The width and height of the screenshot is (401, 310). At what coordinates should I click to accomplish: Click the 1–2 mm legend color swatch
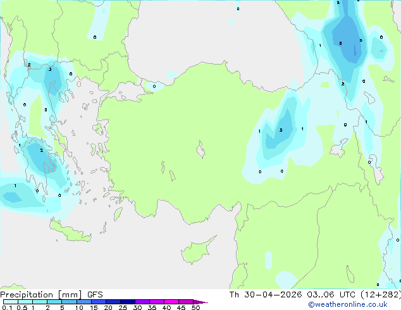point(40,302)
